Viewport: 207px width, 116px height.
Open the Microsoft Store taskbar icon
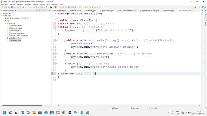(x=40, y=113)
